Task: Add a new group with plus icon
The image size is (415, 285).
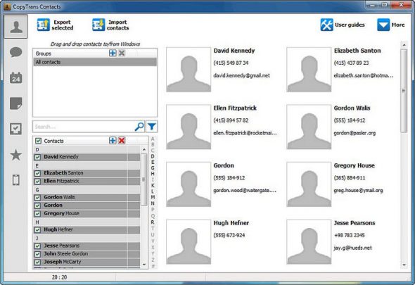Action: click(x=113, y=53)
